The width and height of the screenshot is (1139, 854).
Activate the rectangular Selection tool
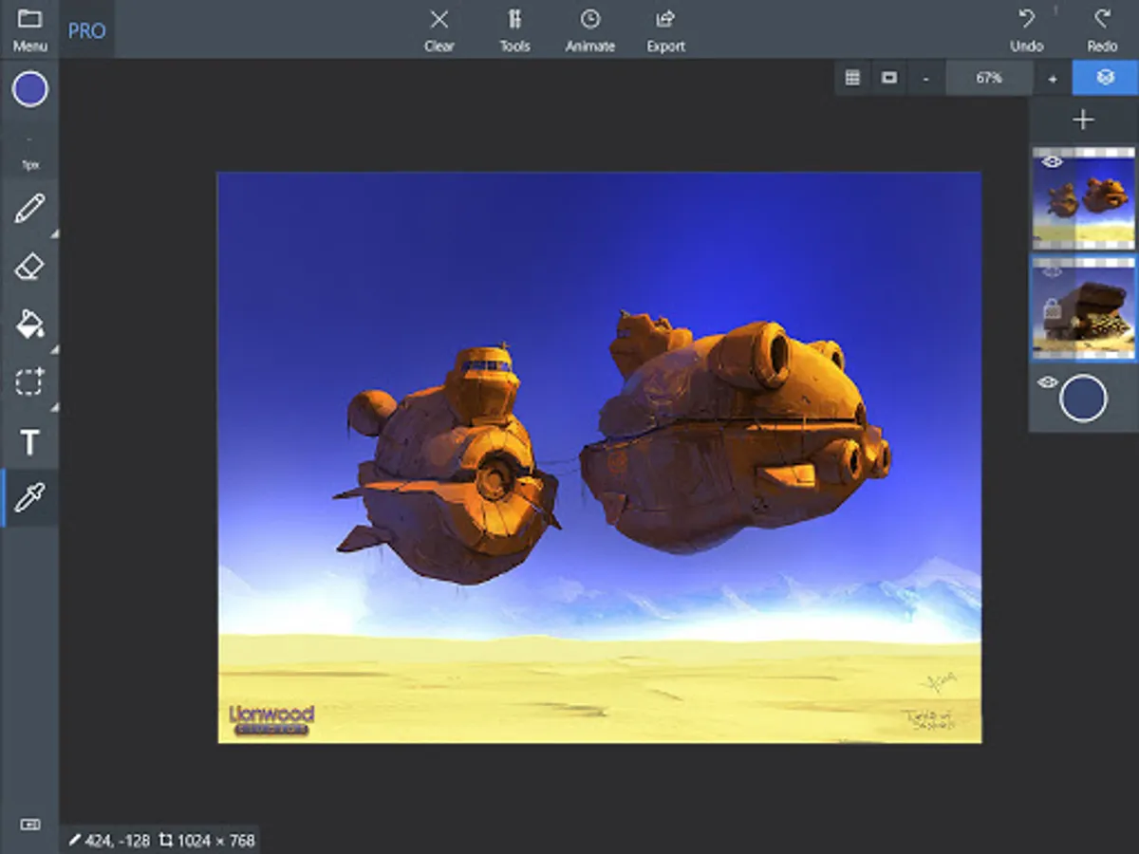pyautogui.click(x=29, y=382)
